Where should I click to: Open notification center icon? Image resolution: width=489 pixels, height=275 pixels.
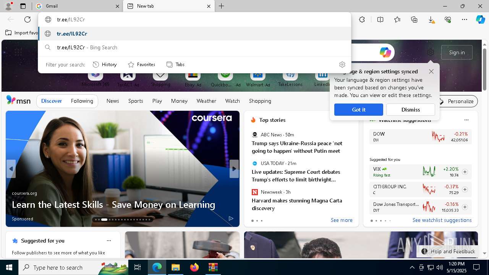(476, 267)
